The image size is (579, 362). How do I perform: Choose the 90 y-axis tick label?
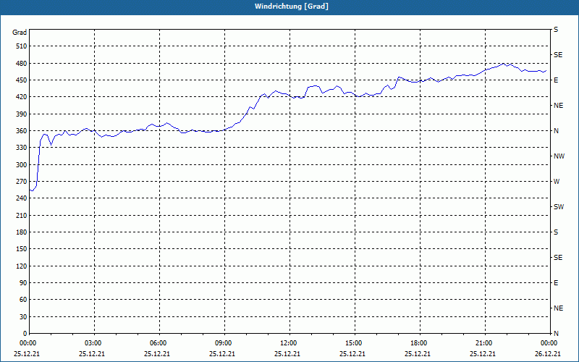24,283
